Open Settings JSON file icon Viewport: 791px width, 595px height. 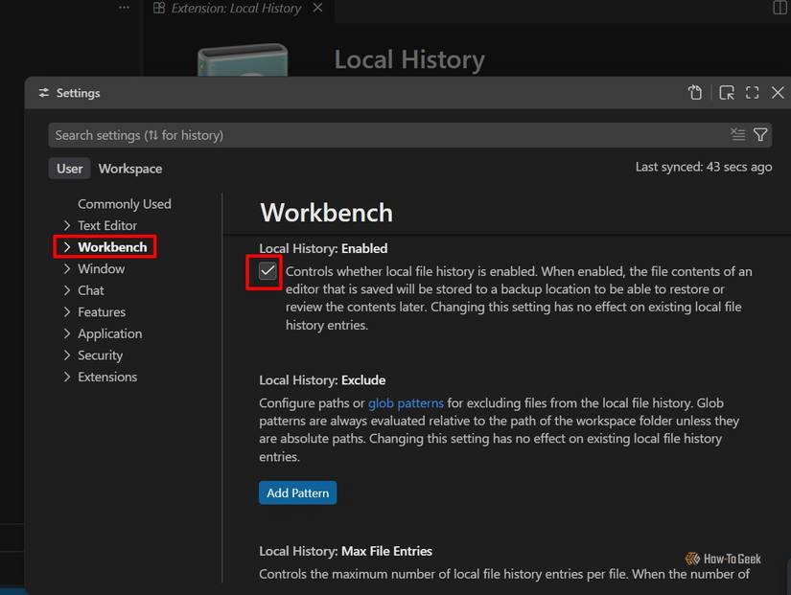tap(695, 93)
